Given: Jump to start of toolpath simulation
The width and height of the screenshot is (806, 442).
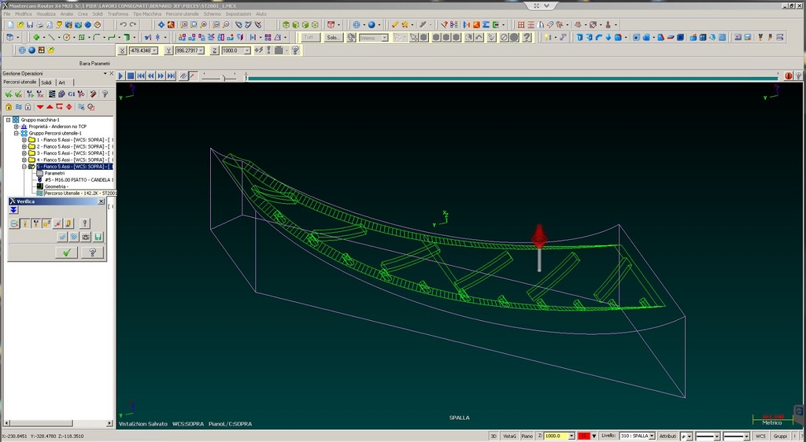Looking at the screenshot, I should point(140,76).
